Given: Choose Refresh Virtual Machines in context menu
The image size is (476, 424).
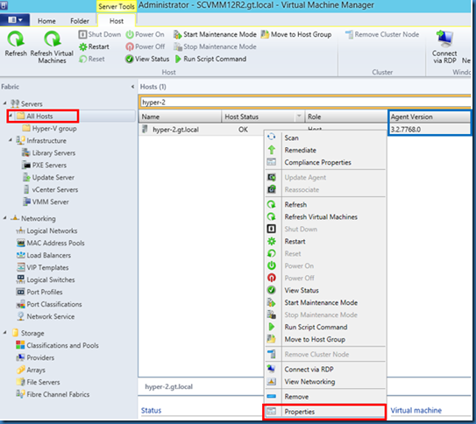Looking at the screenshot, I should 325,217.
